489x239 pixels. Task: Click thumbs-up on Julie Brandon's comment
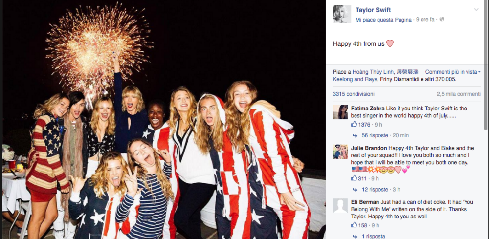[354, 178]
